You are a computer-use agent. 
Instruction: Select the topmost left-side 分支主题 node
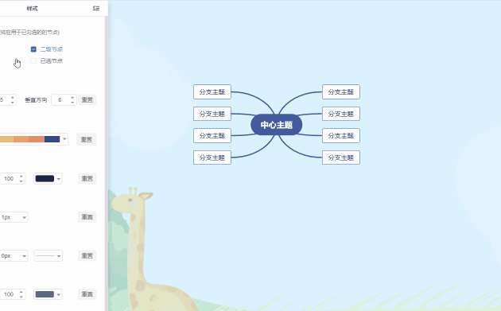pyautogui.click(x=212, y=91)
